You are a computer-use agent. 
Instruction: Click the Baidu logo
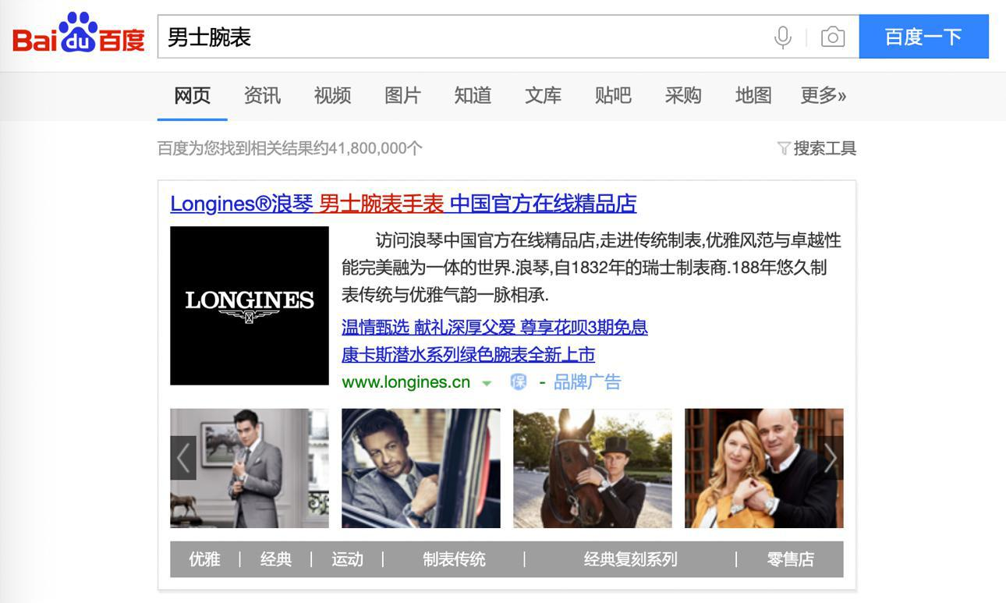79,34
